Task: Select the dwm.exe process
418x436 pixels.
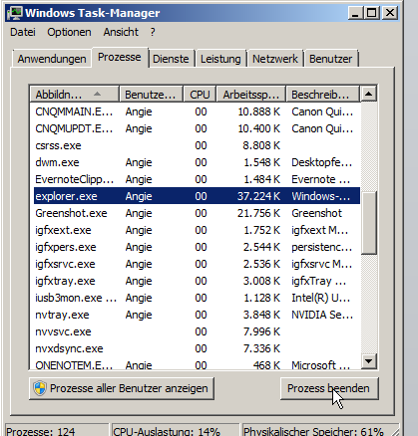Action: click(197, 162)
